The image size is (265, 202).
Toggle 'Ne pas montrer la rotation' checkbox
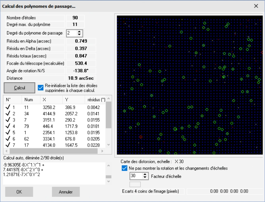125,168
